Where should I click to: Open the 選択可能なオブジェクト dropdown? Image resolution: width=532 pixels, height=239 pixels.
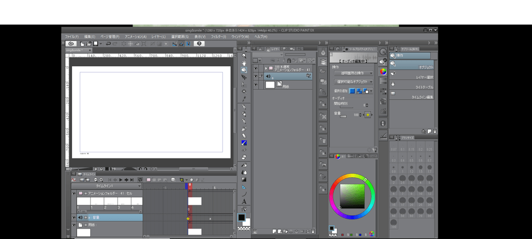[353, 81]
